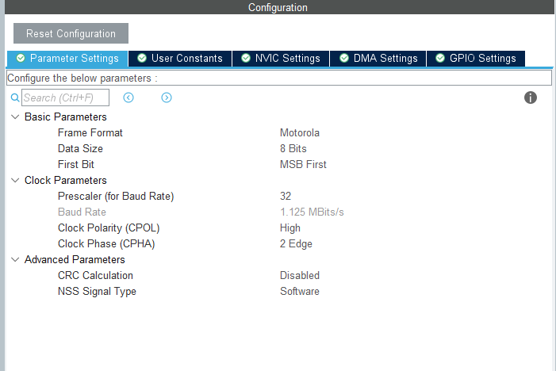Select the Data Size row label

point(80,148)
